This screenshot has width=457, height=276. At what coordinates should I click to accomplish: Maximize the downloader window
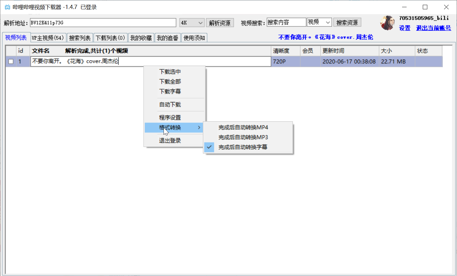point(425,7)
